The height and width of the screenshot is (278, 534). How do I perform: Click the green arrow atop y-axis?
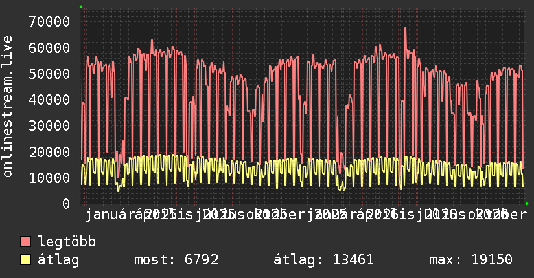(81, 7)
